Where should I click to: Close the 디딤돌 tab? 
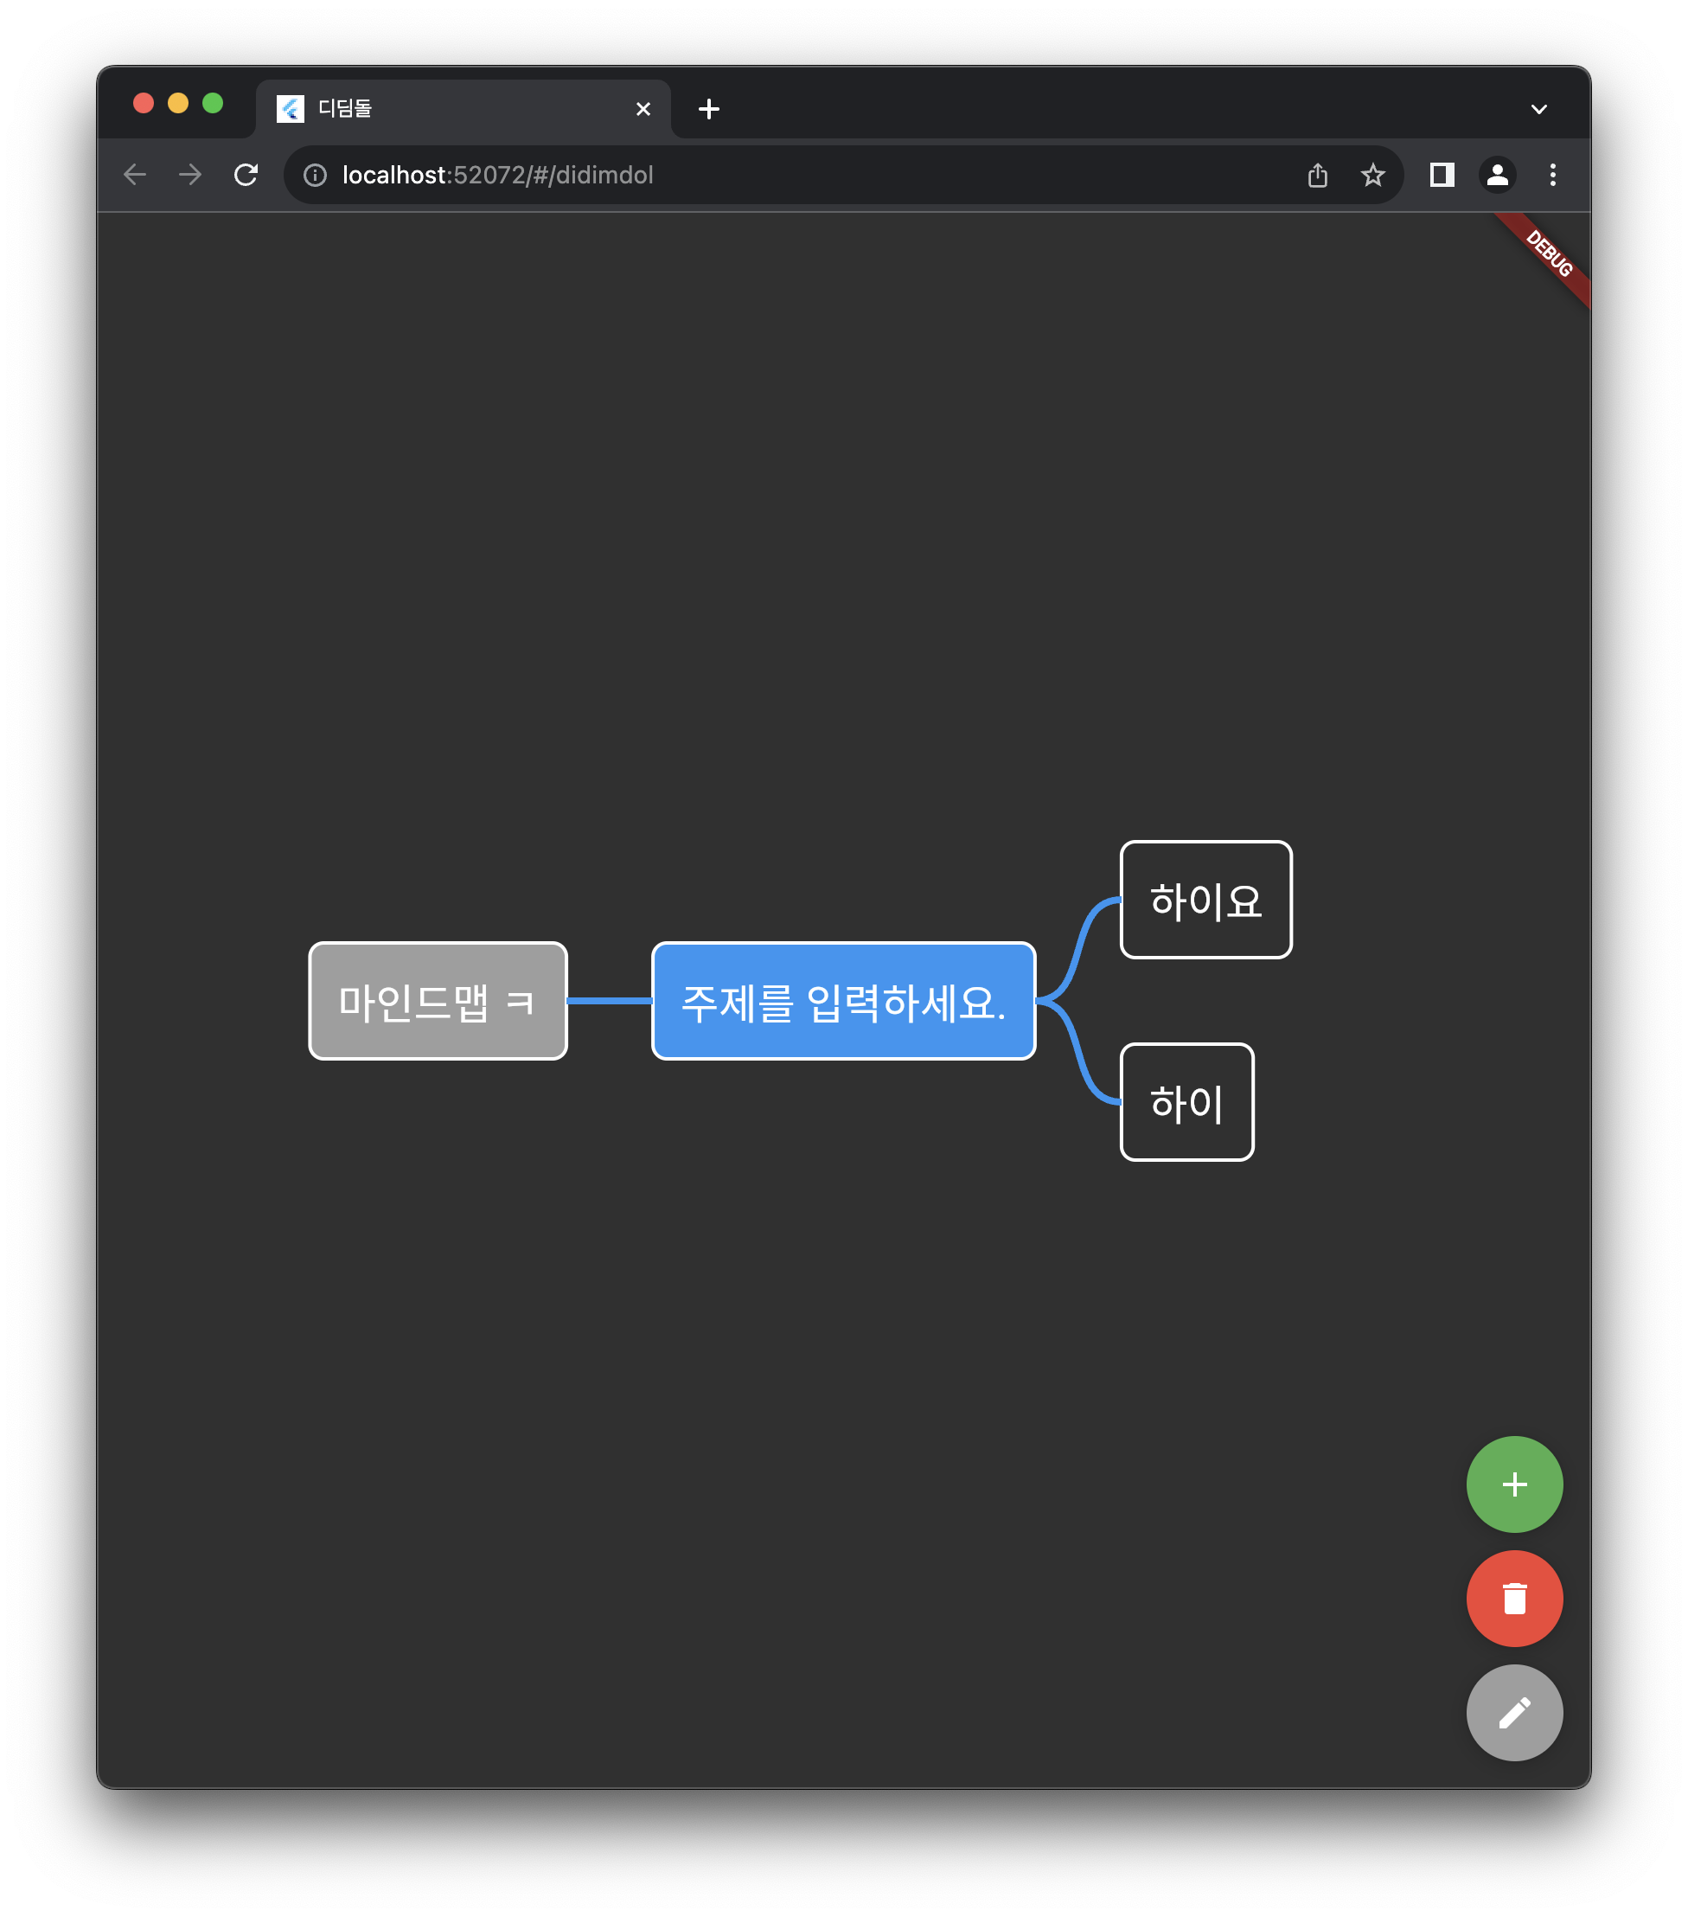(643, 109)
